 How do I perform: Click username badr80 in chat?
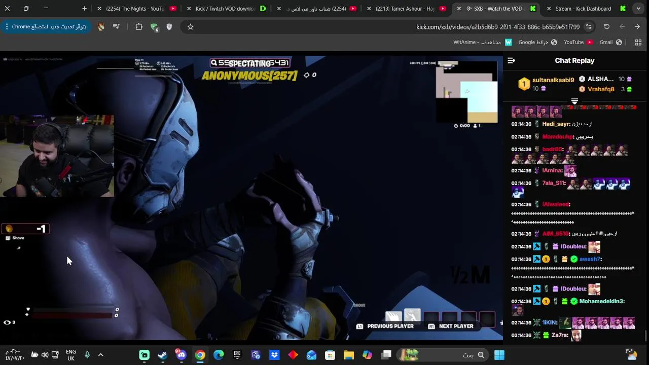coord(552,149)
